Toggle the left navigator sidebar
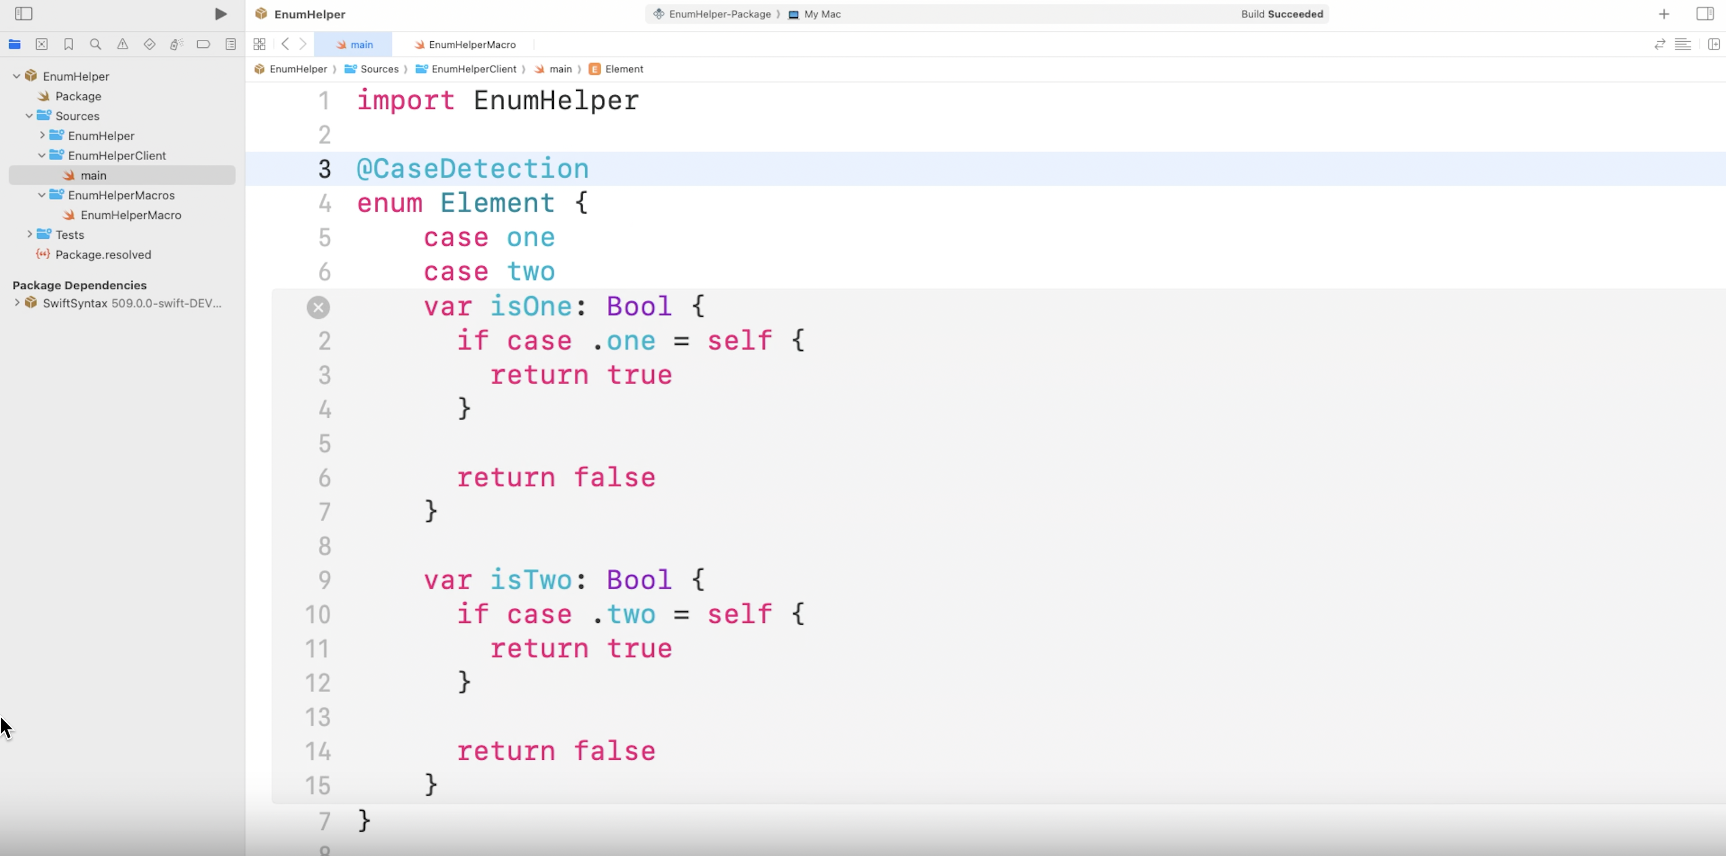The height and width of the screenshot is (856, 1726). (23, 14)
